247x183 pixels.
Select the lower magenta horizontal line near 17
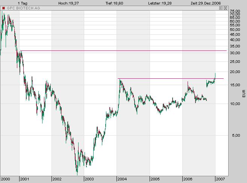[x=169, y=78]
